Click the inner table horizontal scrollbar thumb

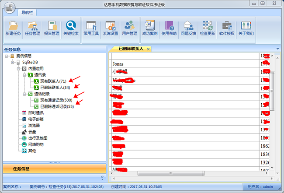pyautogui.click(x=171, y=173)
